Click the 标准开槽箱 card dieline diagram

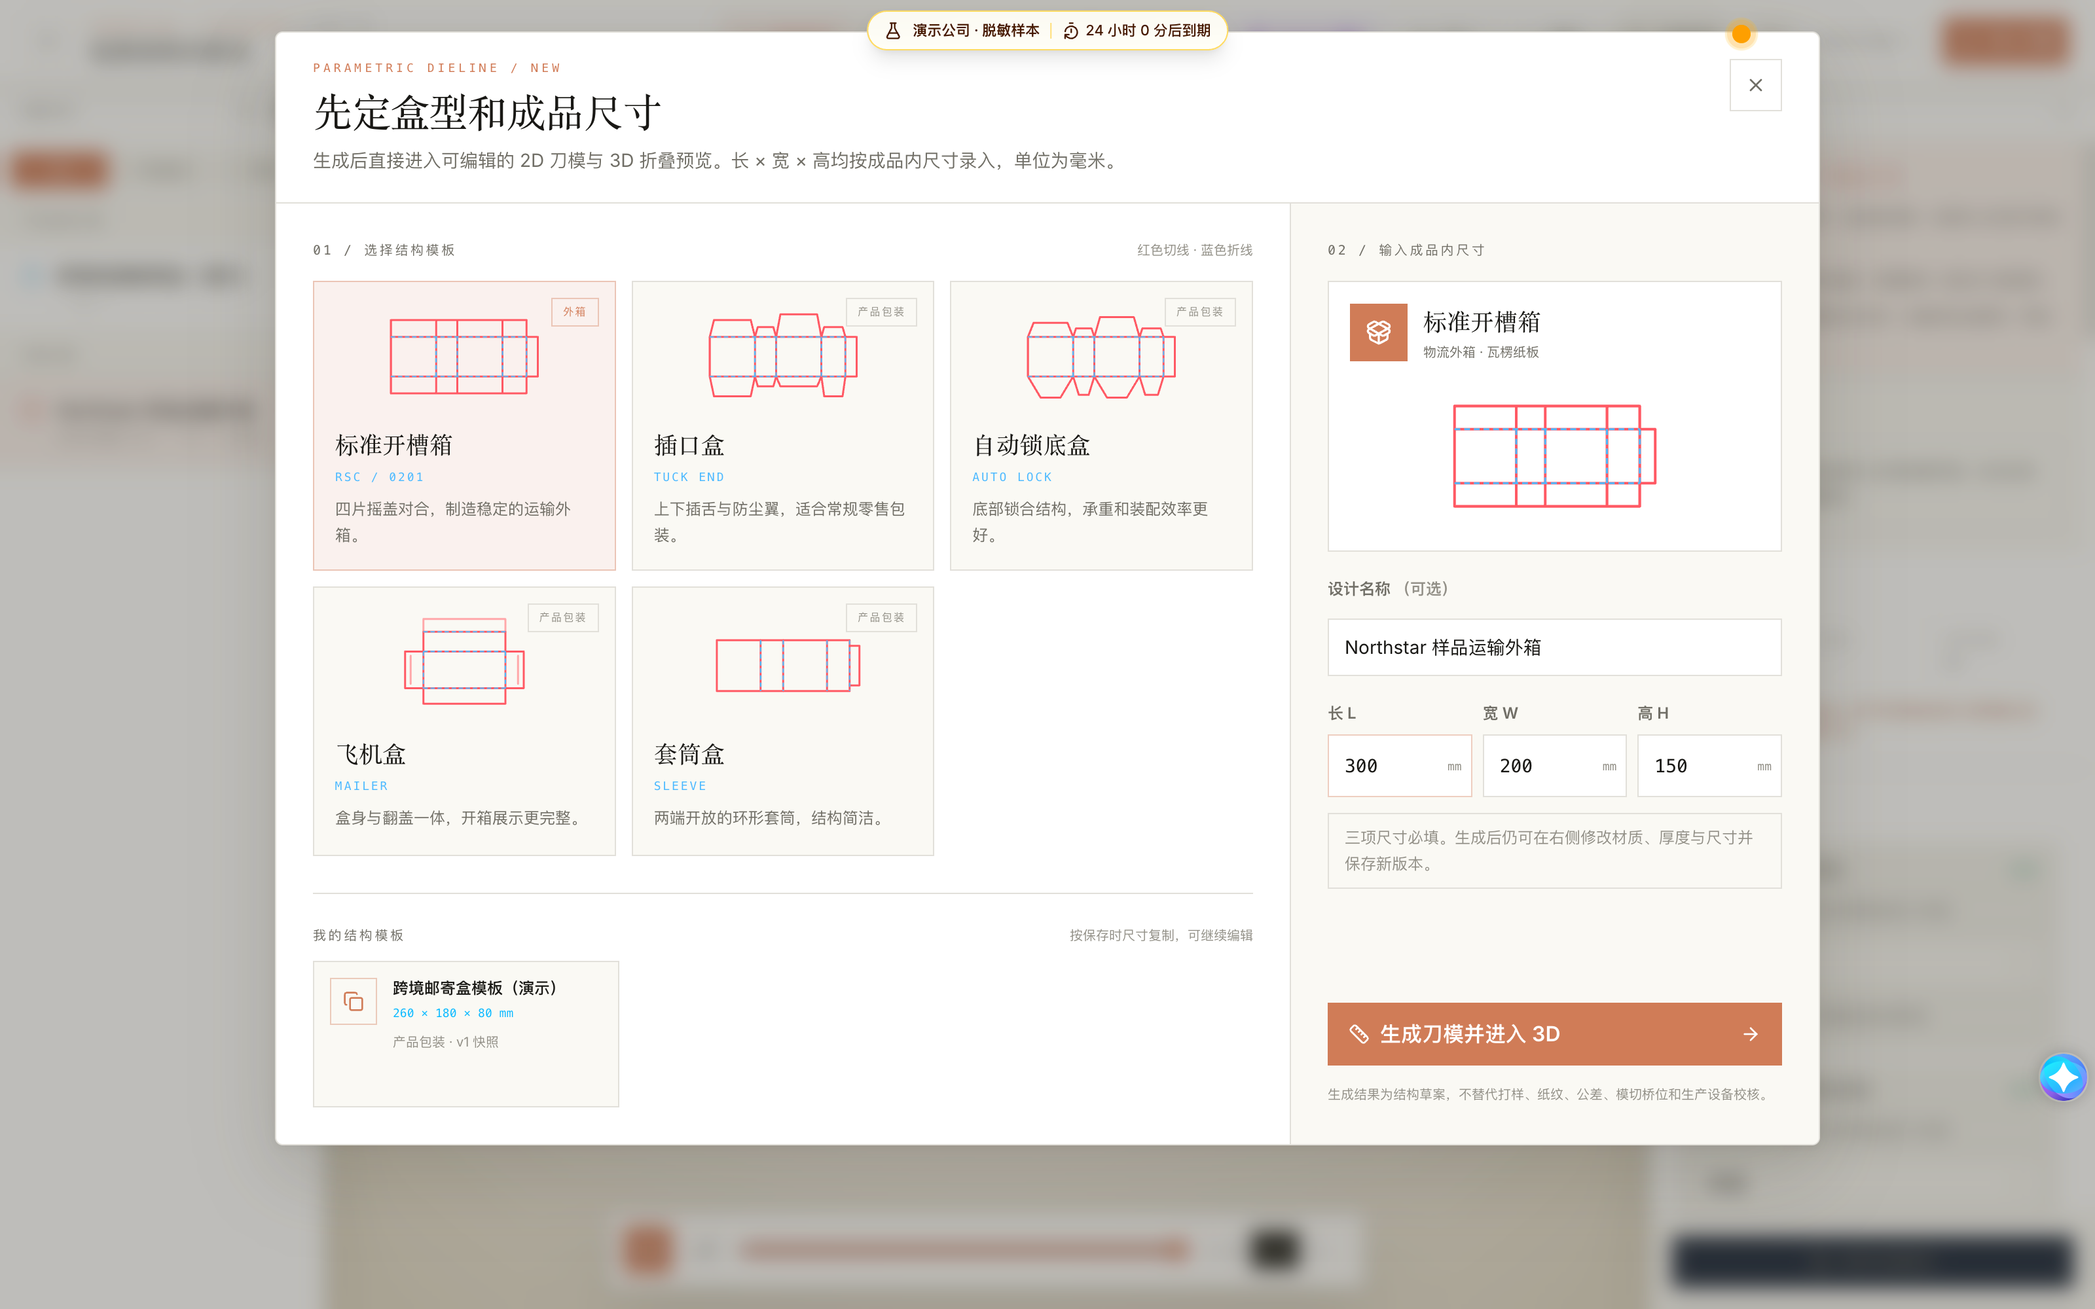click(x=464, y=357)
